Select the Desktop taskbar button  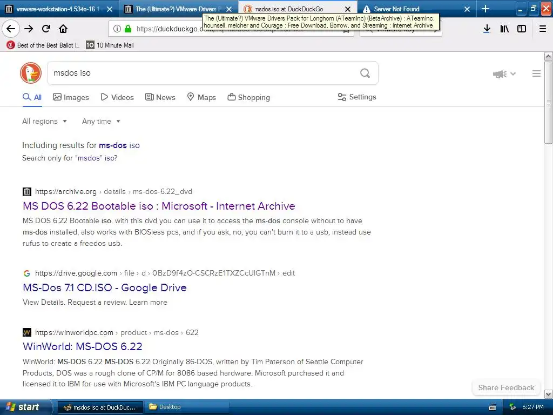(187, 407)
